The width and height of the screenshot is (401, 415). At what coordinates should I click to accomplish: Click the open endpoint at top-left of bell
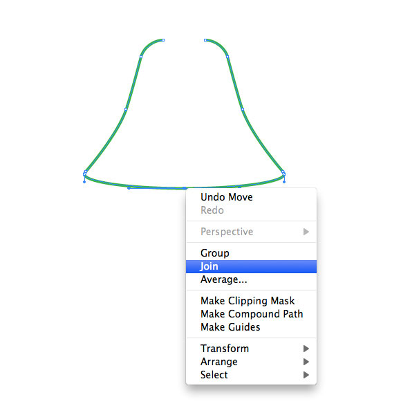163,40
